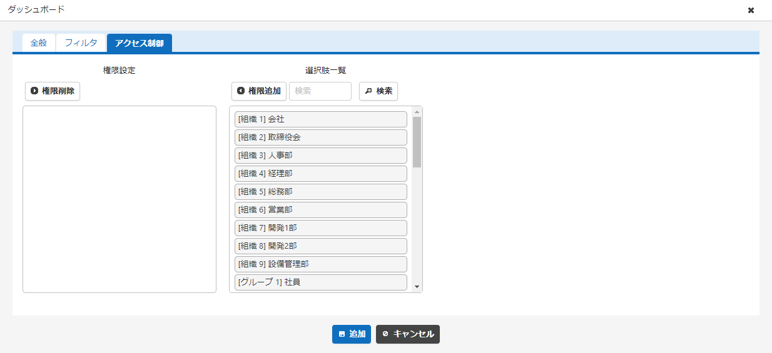This screenshot has height=353, width=772.
Task: Choose the [組織 4] 経理部 entry
Action: pyautogui.click(x=321, y=173)
